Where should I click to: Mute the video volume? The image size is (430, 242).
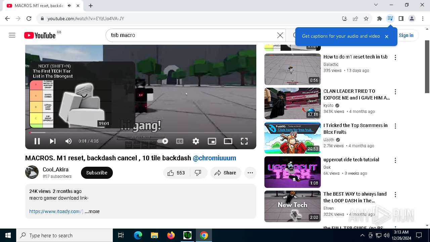point(69,141)
